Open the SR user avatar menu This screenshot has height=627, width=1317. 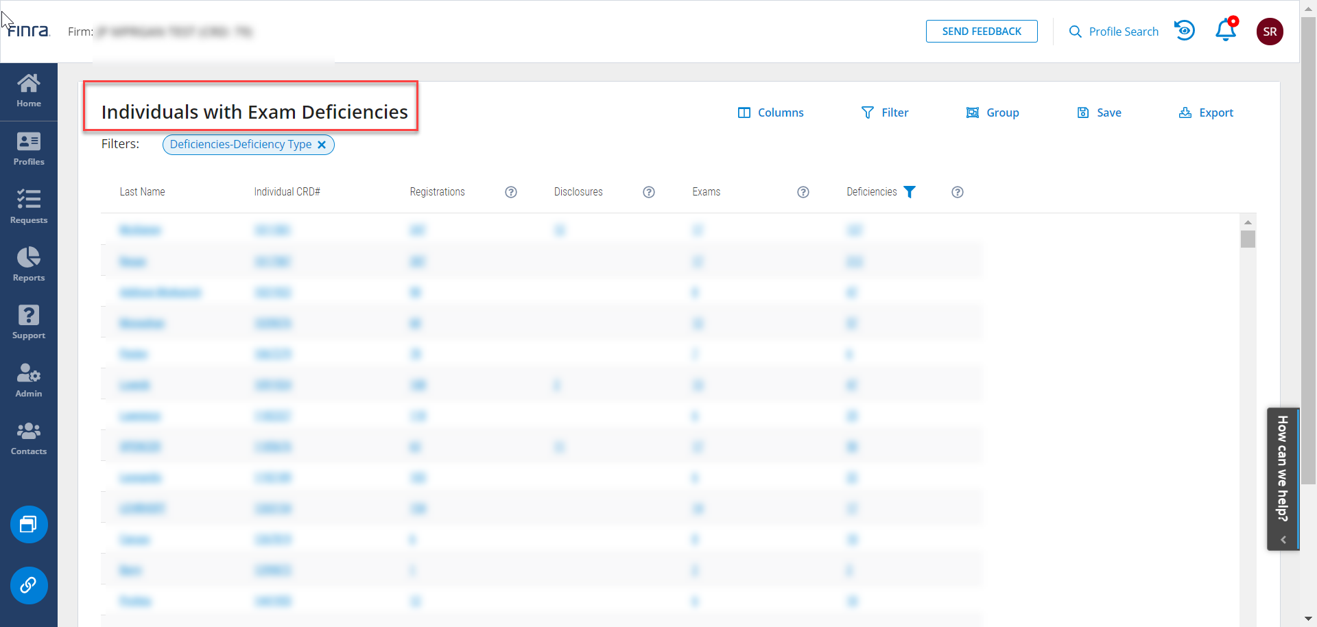[1270, 32]
